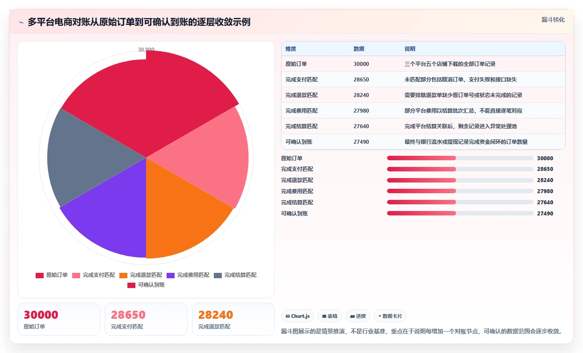Click the 27640 value in the table
Viewport: 583px width, 353px height.
click(x=361, y=126)
